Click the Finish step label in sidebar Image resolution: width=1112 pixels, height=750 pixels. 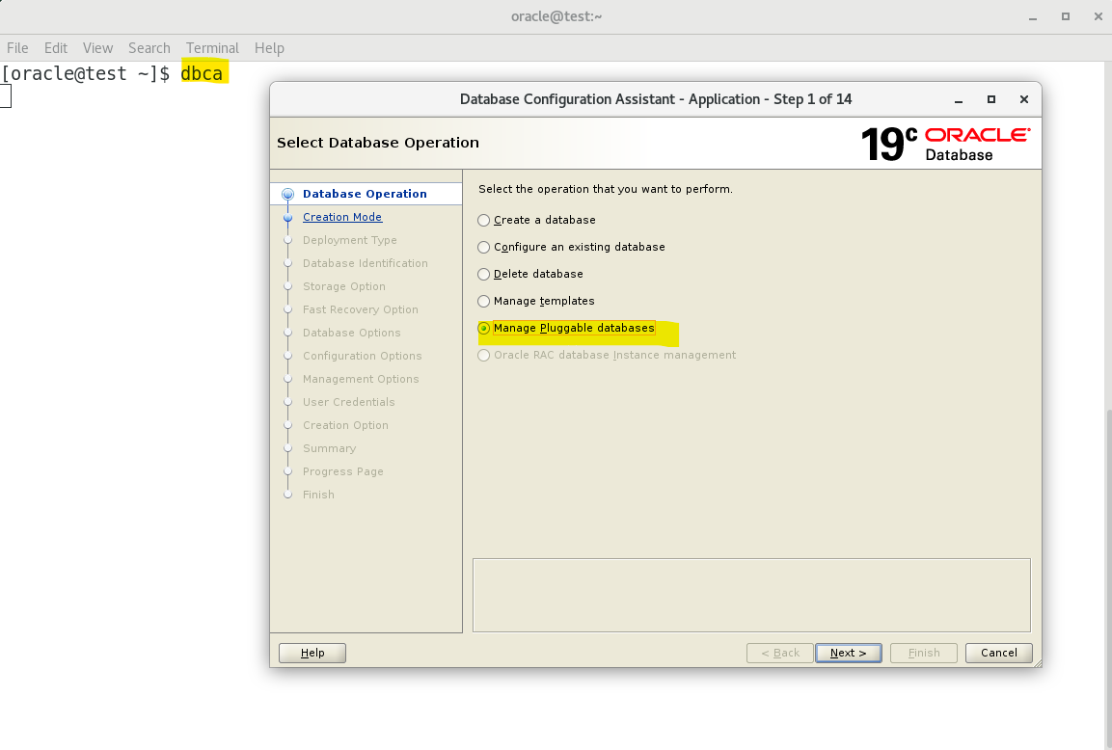click(x=318, y=495)
